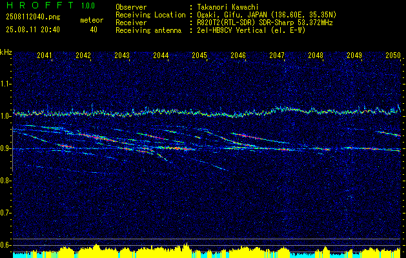Click the 0.6 frequency axis label

(5, 245)
